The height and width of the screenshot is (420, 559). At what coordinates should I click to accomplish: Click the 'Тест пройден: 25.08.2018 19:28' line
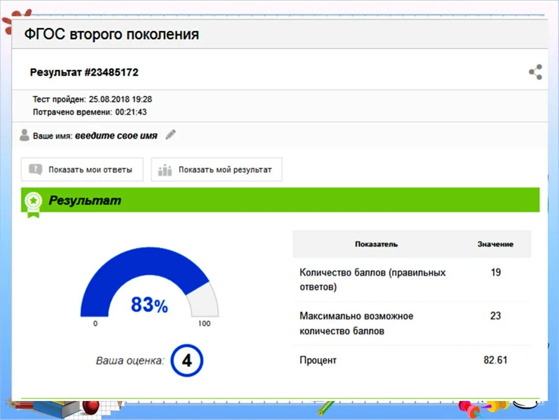tap(92, 99)
